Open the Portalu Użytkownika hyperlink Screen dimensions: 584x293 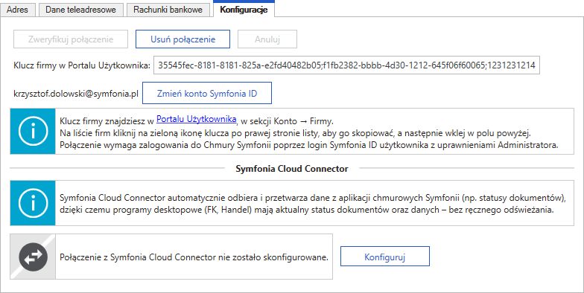pos(197,119)
